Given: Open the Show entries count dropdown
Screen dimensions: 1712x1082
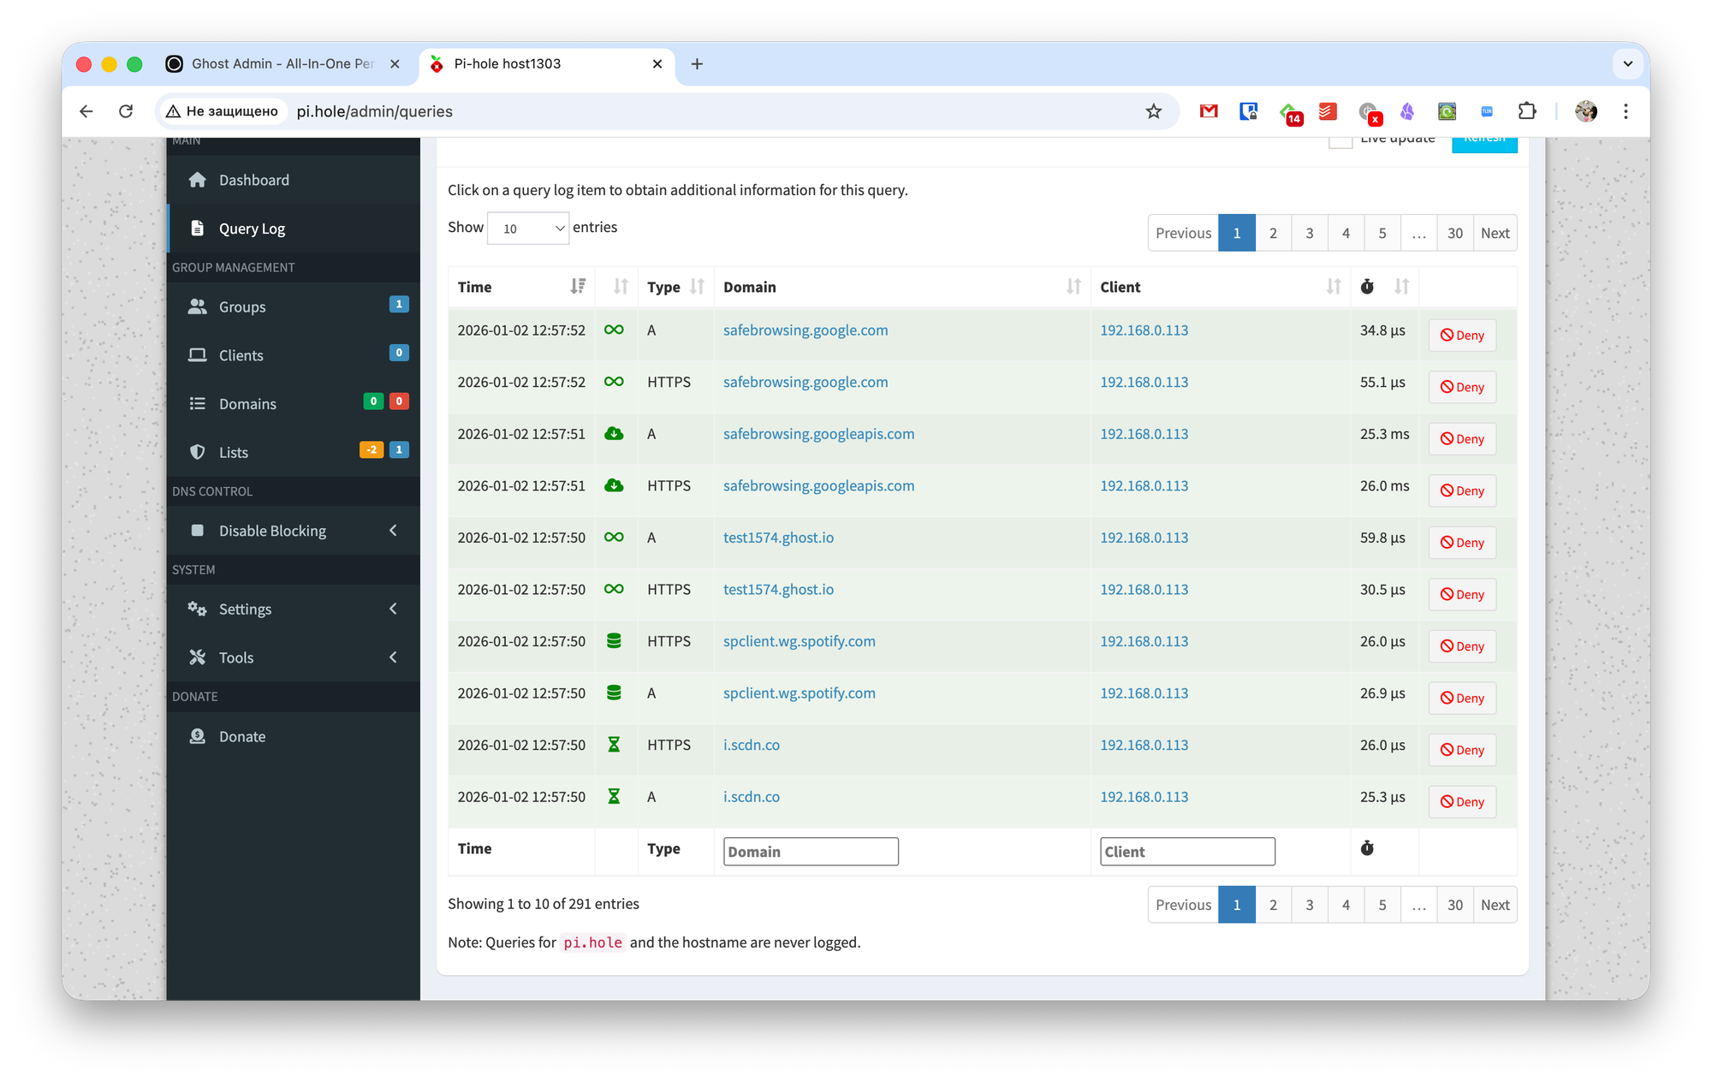Looking at the screenshot, I should (528, 229).
